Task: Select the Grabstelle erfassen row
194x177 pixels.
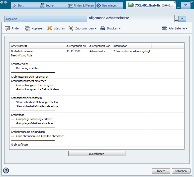Action: pyautogui.click(x=24, y=51)
